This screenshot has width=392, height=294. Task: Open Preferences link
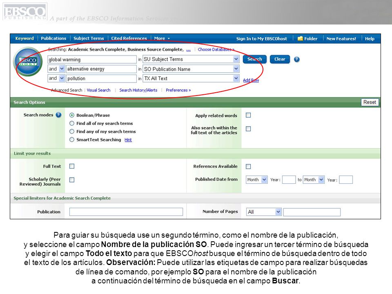[x=178, y=90]
